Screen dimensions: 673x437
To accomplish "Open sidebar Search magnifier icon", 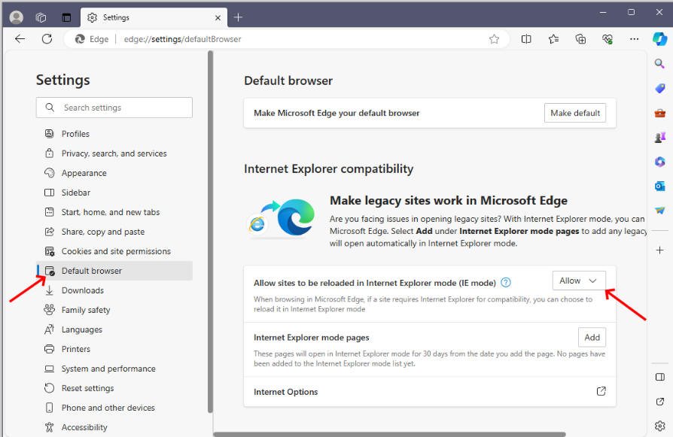I will coord(659,64).
